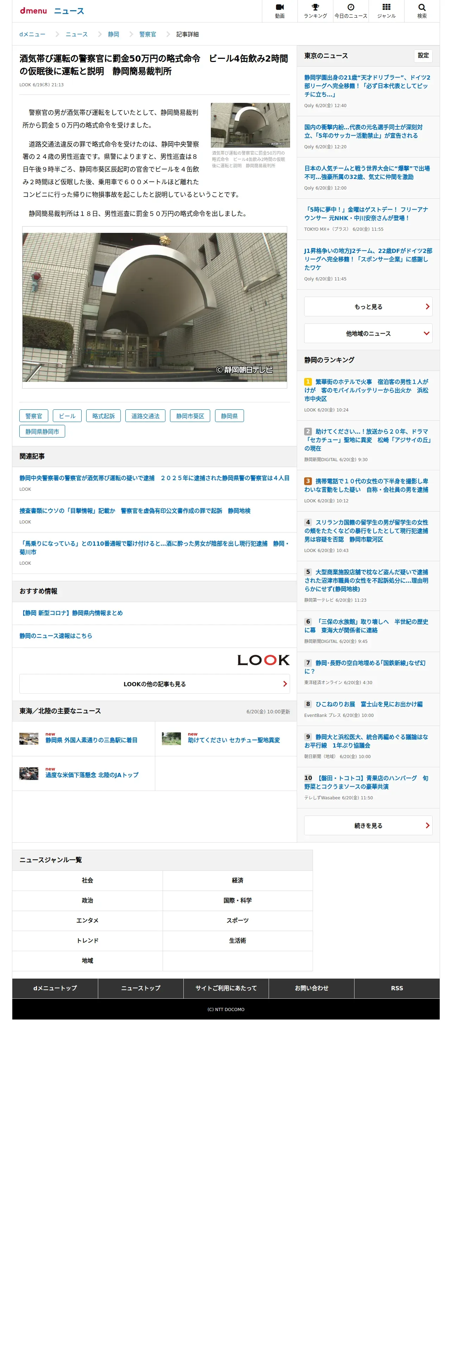The height and width of the screenshot is (1357, 452).
Task: Go to ニュース breadcrumb link
Action: tap(77, 34)
